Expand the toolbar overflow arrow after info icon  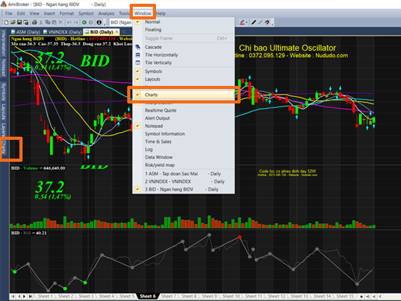[105, 24]
